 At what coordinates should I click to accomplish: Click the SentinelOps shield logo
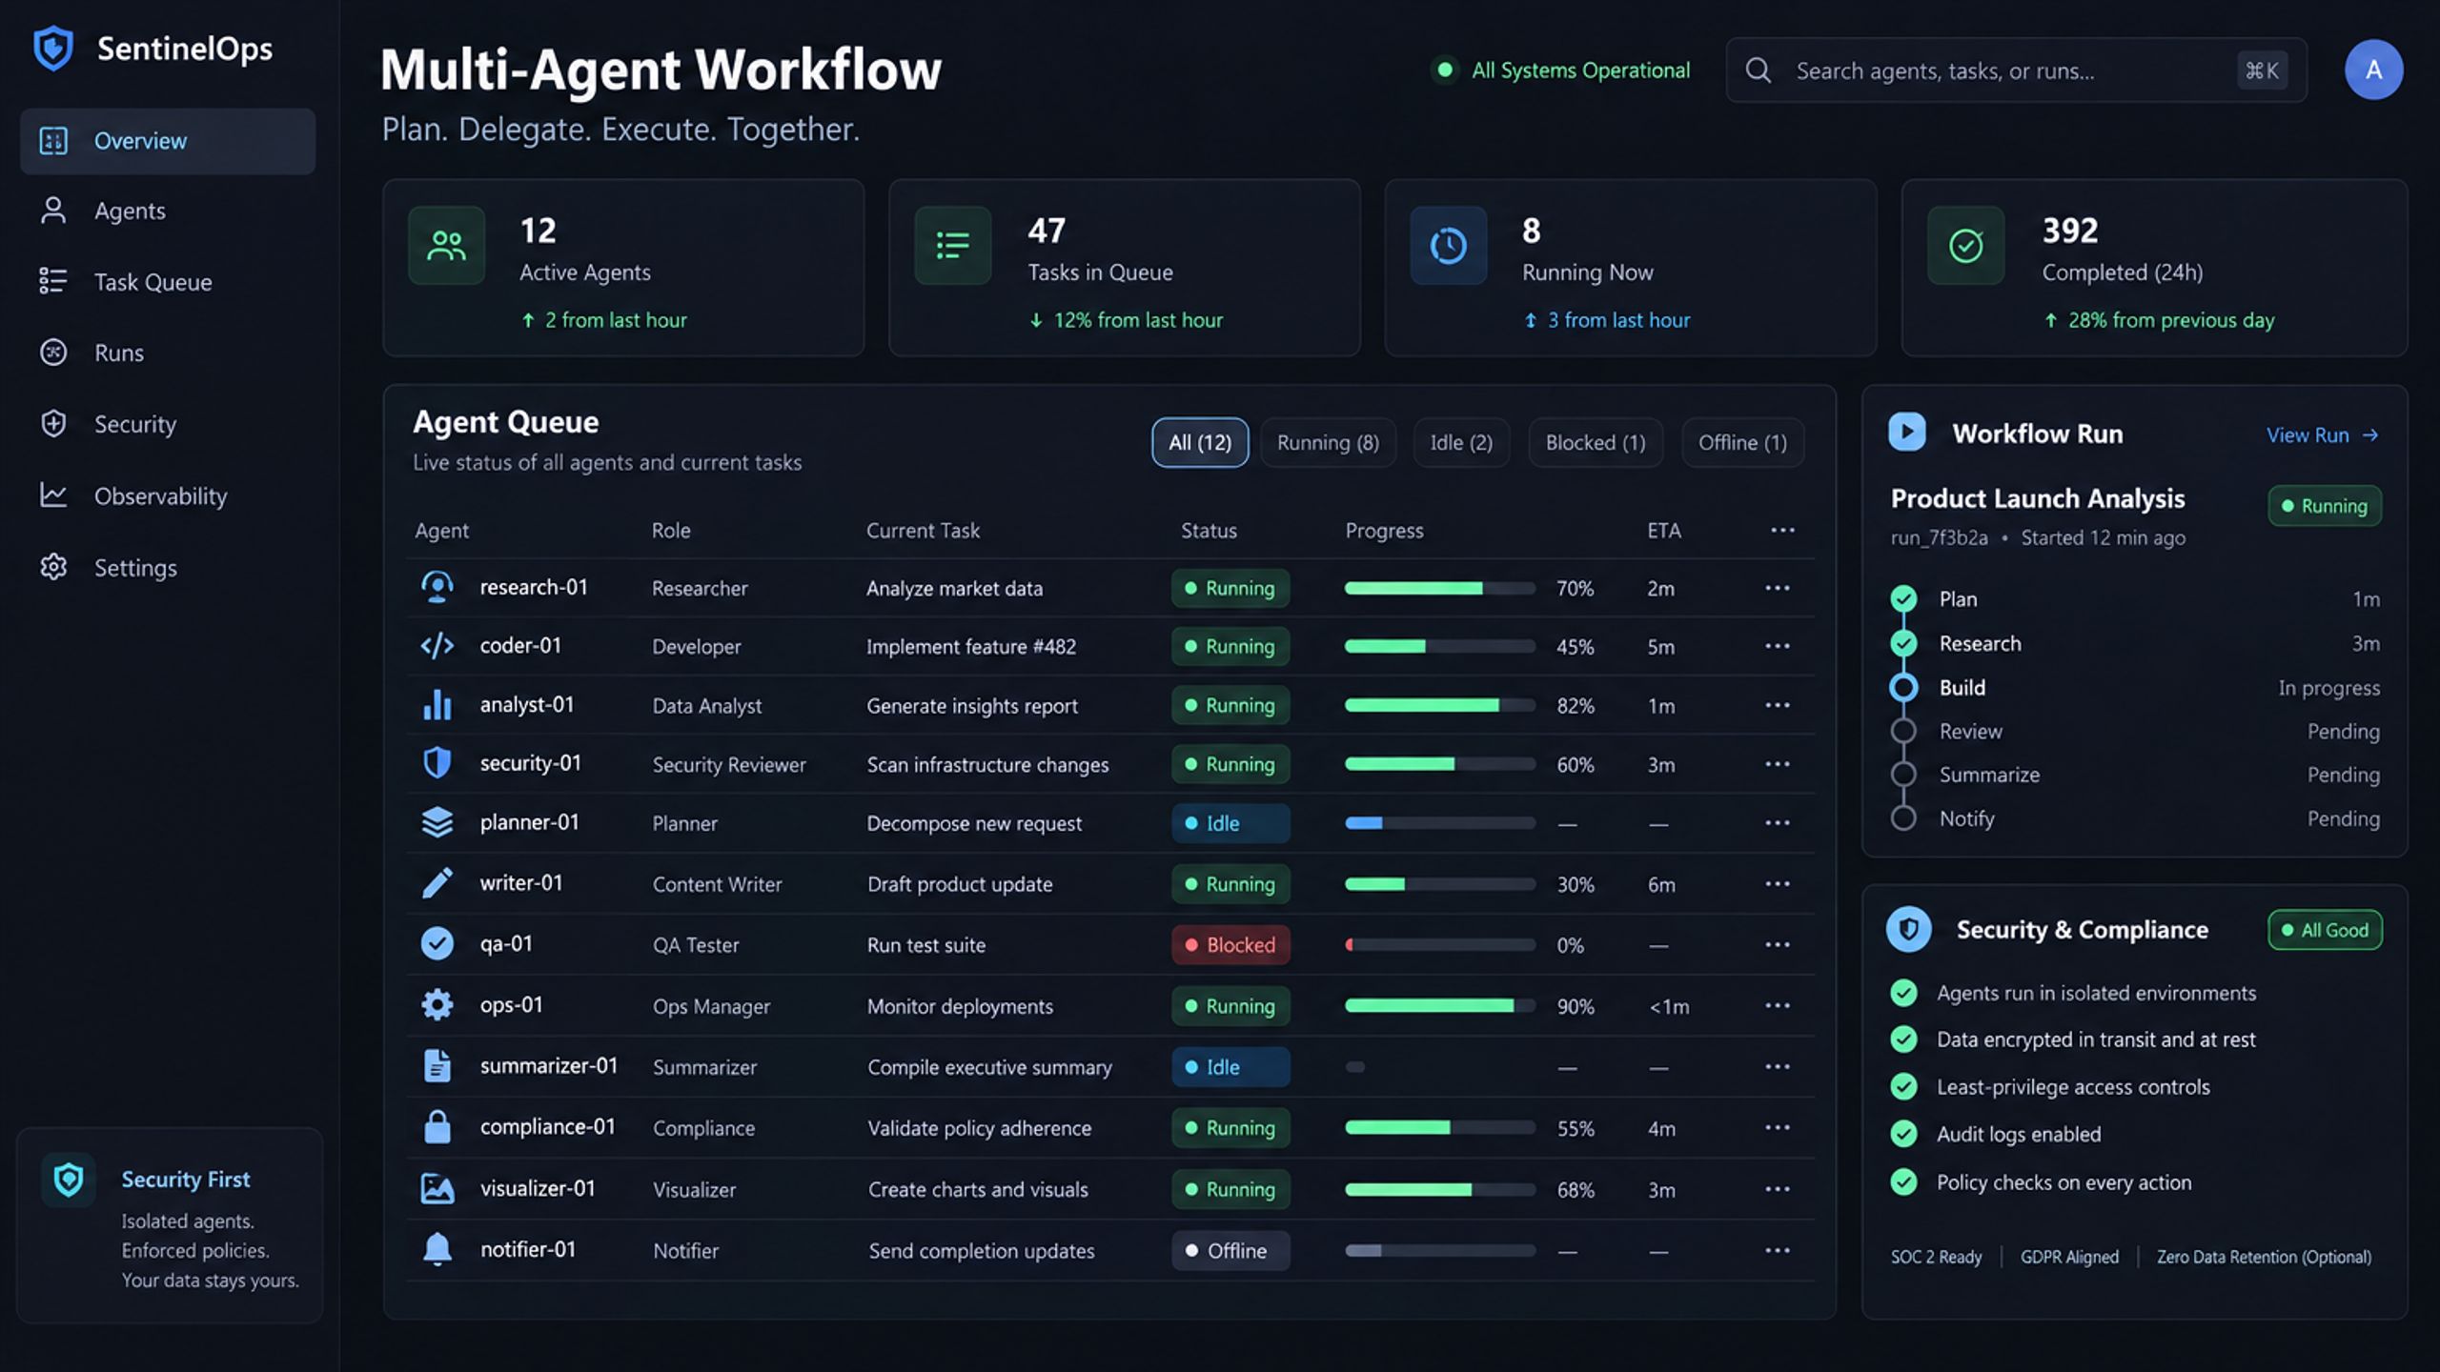pyautogui.click(x=53, y=49)
